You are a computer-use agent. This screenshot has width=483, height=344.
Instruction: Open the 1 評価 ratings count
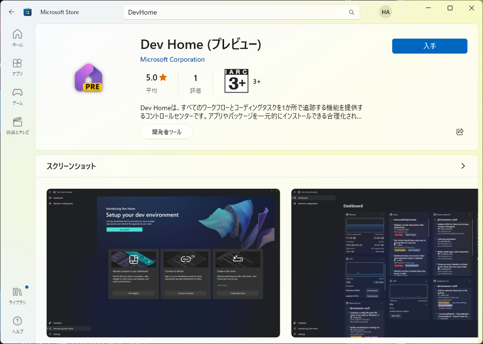pyautogui.click(x=195, y=78)
